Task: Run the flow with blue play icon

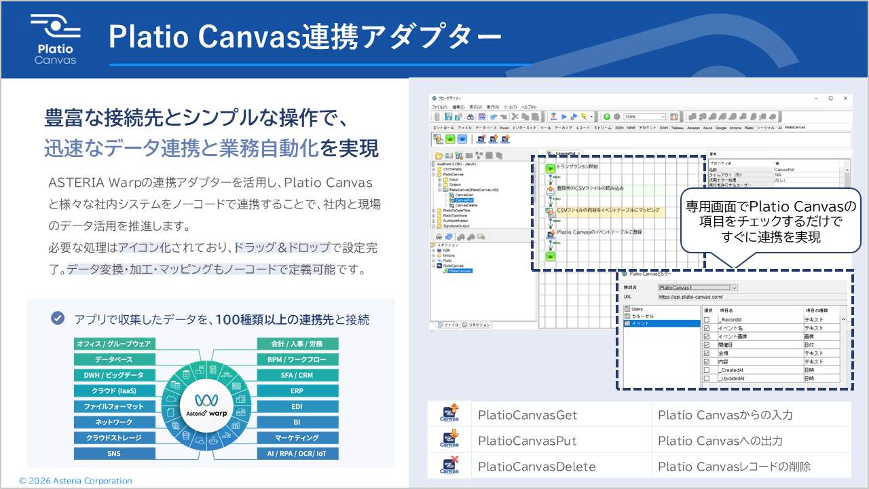Action: (x=563, y=117)
